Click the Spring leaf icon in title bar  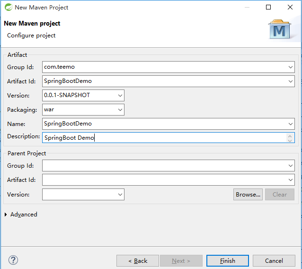(8, 7)
